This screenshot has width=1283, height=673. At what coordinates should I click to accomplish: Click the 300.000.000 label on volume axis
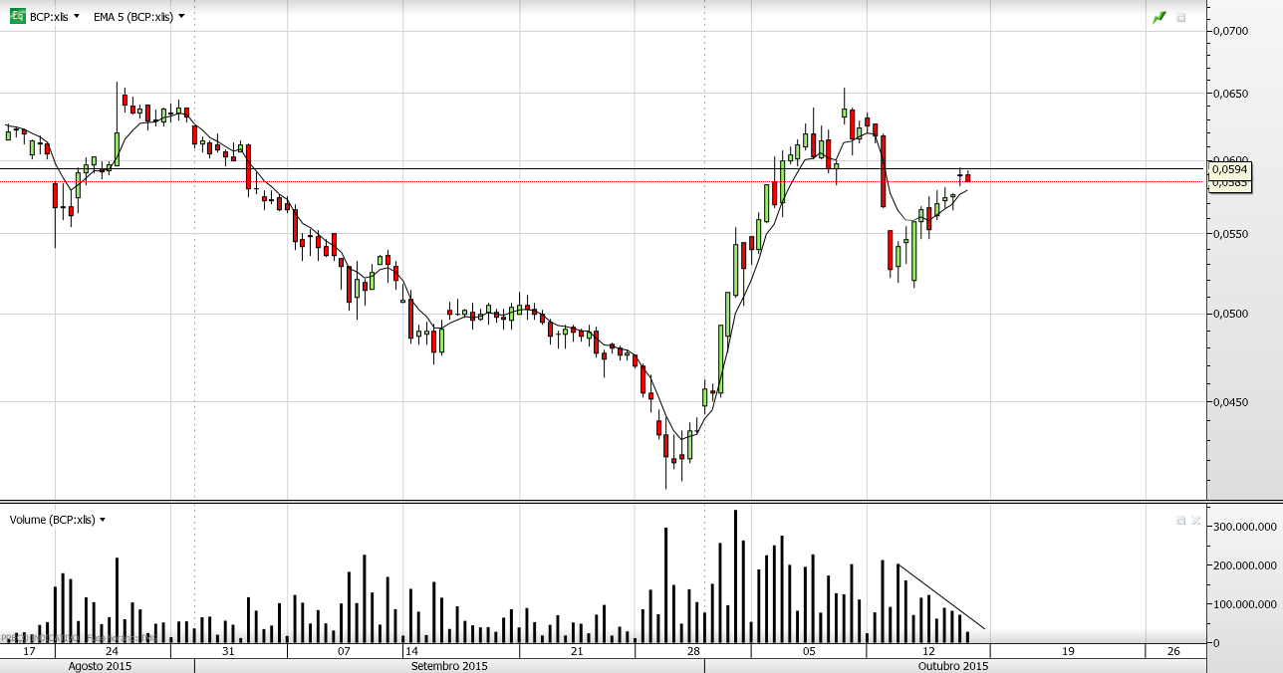(x=1245, y=526)
